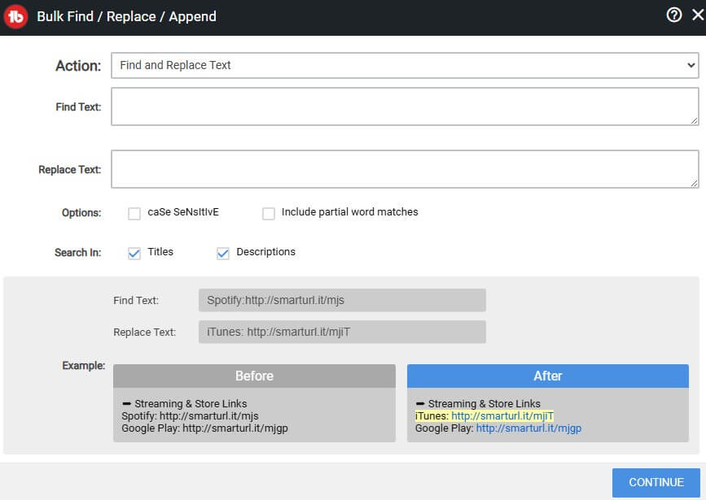This screenshot has height=500, width=706.
Task: Click 'Streaming & Store Links' in Before box
Action: [x=191, y=404]
